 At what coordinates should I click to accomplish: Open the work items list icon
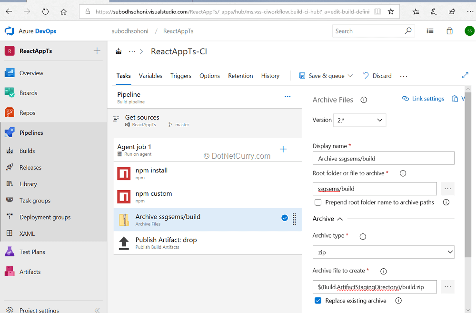point(430,30)
